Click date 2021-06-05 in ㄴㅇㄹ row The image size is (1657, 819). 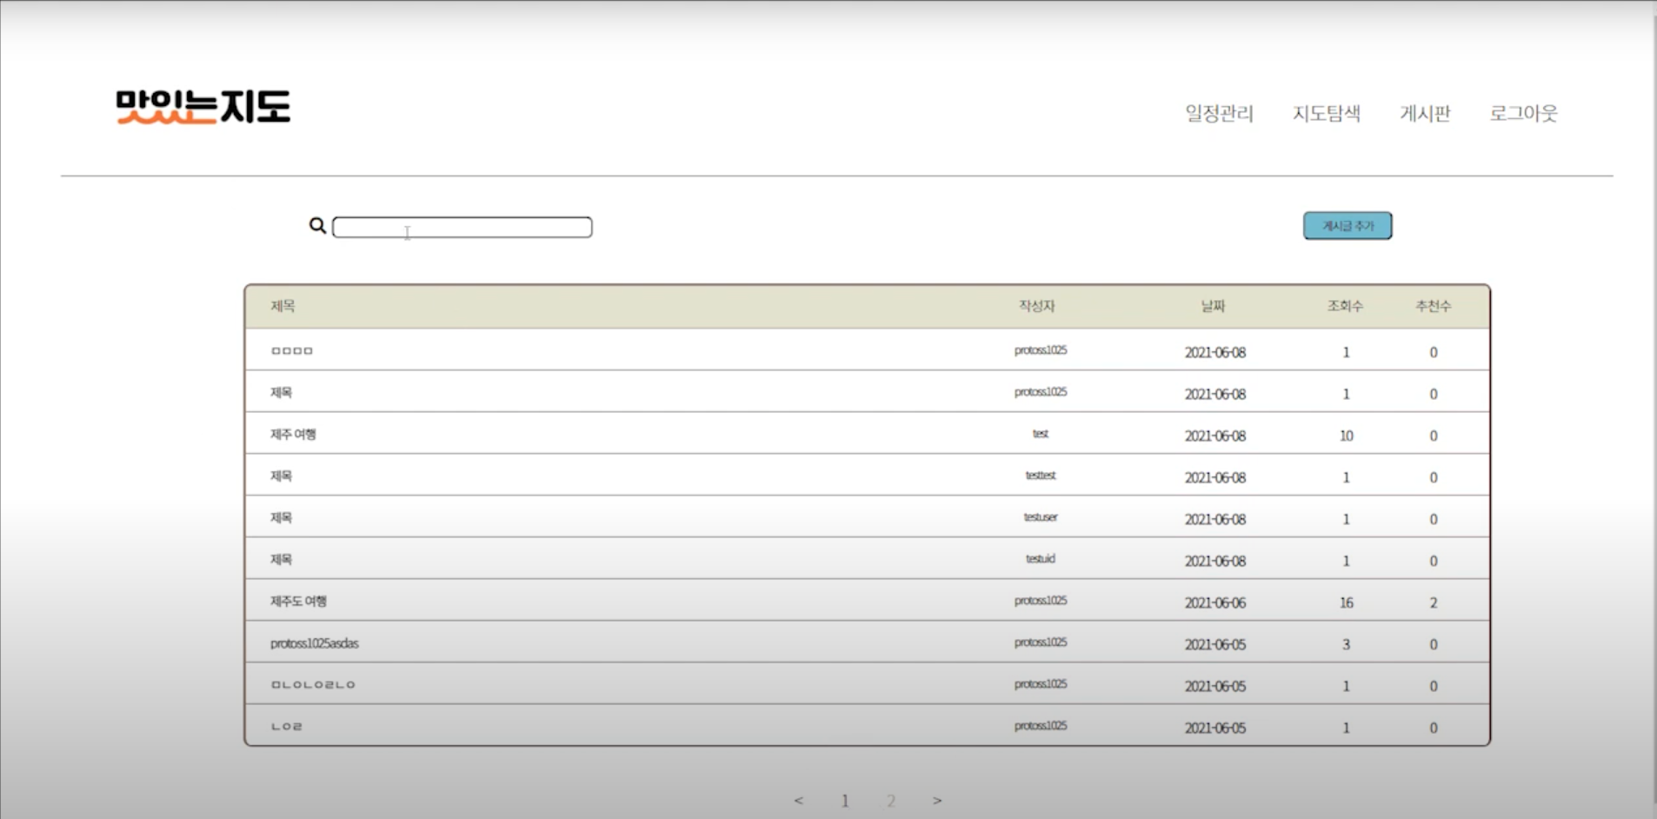[x=1215, y=728]
